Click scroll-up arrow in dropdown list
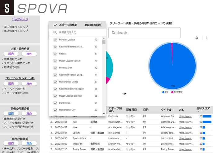This screenshot has width=214, height=153. click(104, 38)
